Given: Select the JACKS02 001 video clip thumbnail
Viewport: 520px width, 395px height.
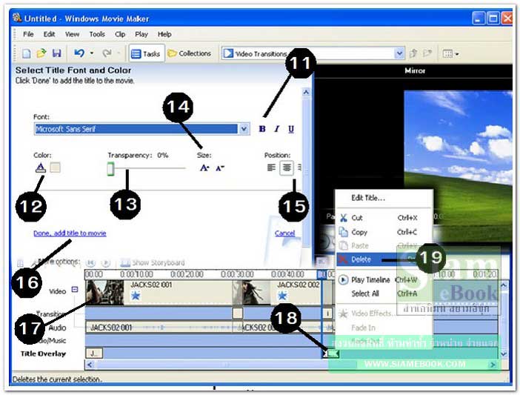Looking at the screenshot, I should [104, 293].
